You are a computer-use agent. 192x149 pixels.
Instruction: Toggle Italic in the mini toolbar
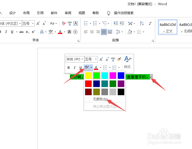tap(75, 68)
